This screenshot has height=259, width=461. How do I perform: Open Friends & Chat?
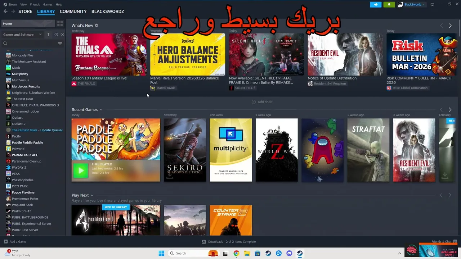444,242
